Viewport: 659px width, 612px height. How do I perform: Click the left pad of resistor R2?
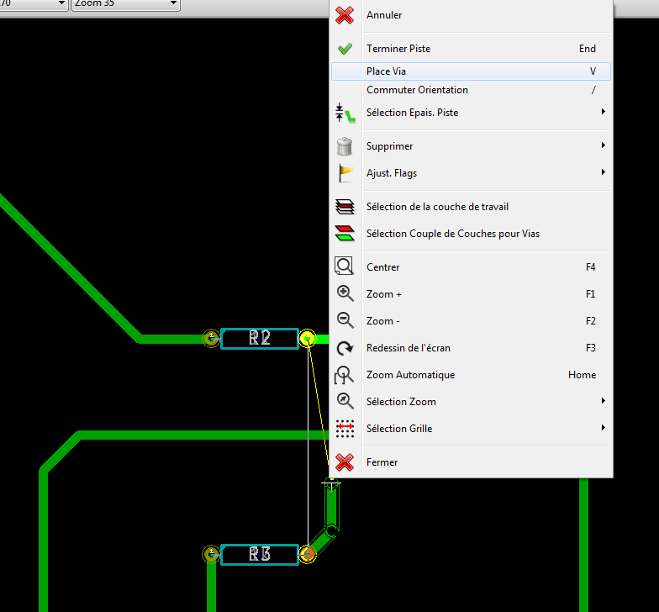click(211, 338)
